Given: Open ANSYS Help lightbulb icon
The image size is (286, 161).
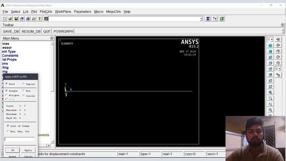Looking at the screenshot, I should coord(39,19).
